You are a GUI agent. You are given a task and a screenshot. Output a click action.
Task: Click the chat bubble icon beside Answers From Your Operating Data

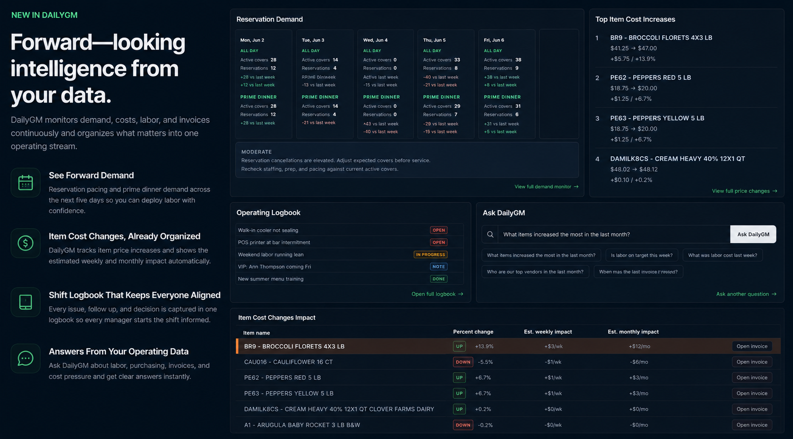pyautogui.click(x=25, y=358)
